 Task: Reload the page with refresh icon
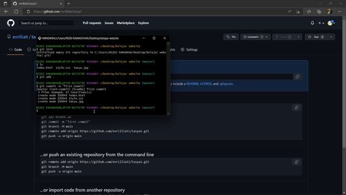click(16, 11)
